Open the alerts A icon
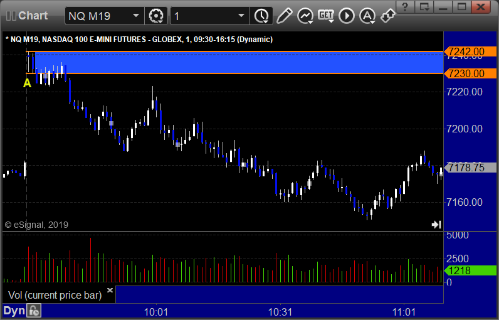Screen dimensions: 499x320 (x=367, y=16)
